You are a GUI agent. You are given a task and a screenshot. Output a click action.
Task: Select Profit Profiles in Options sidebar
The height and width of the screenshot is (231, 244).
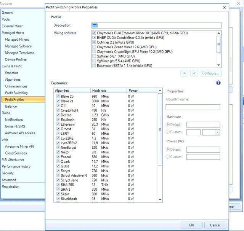tap(23, 100)
